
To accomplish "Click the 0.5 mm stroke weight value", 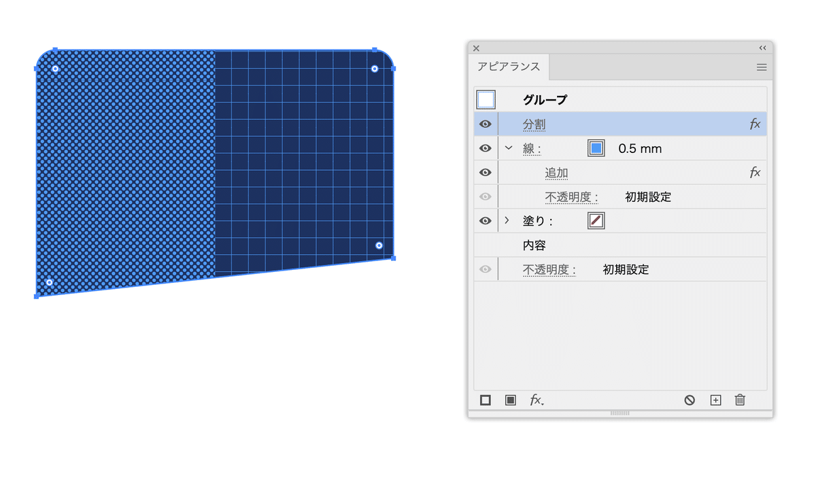I will (x=640, y=149).
